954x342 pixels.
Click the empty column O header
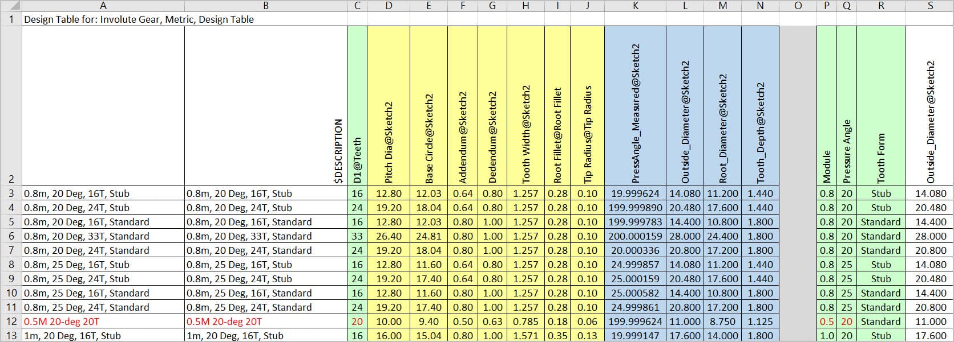(x=798, y=6)
